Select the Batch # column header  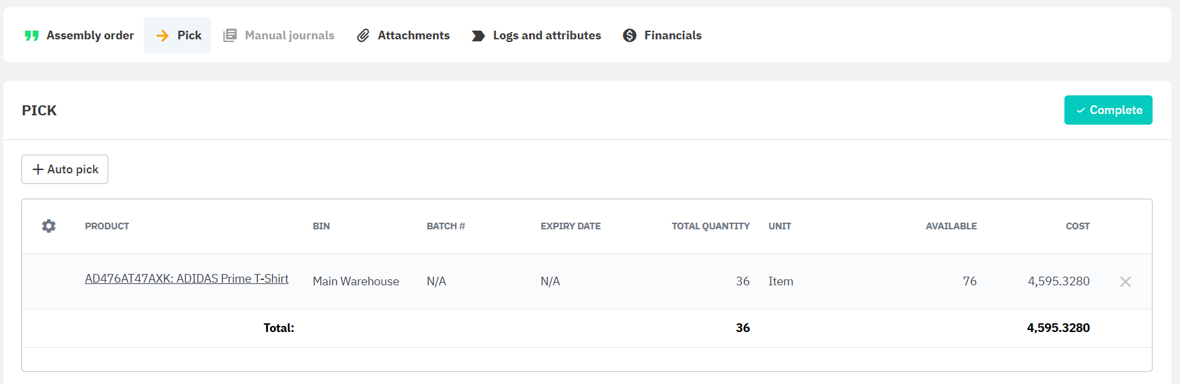tap(446, 226)
